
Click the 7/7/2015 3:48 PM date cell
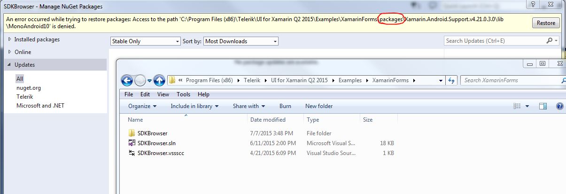(x=272, y=133)
